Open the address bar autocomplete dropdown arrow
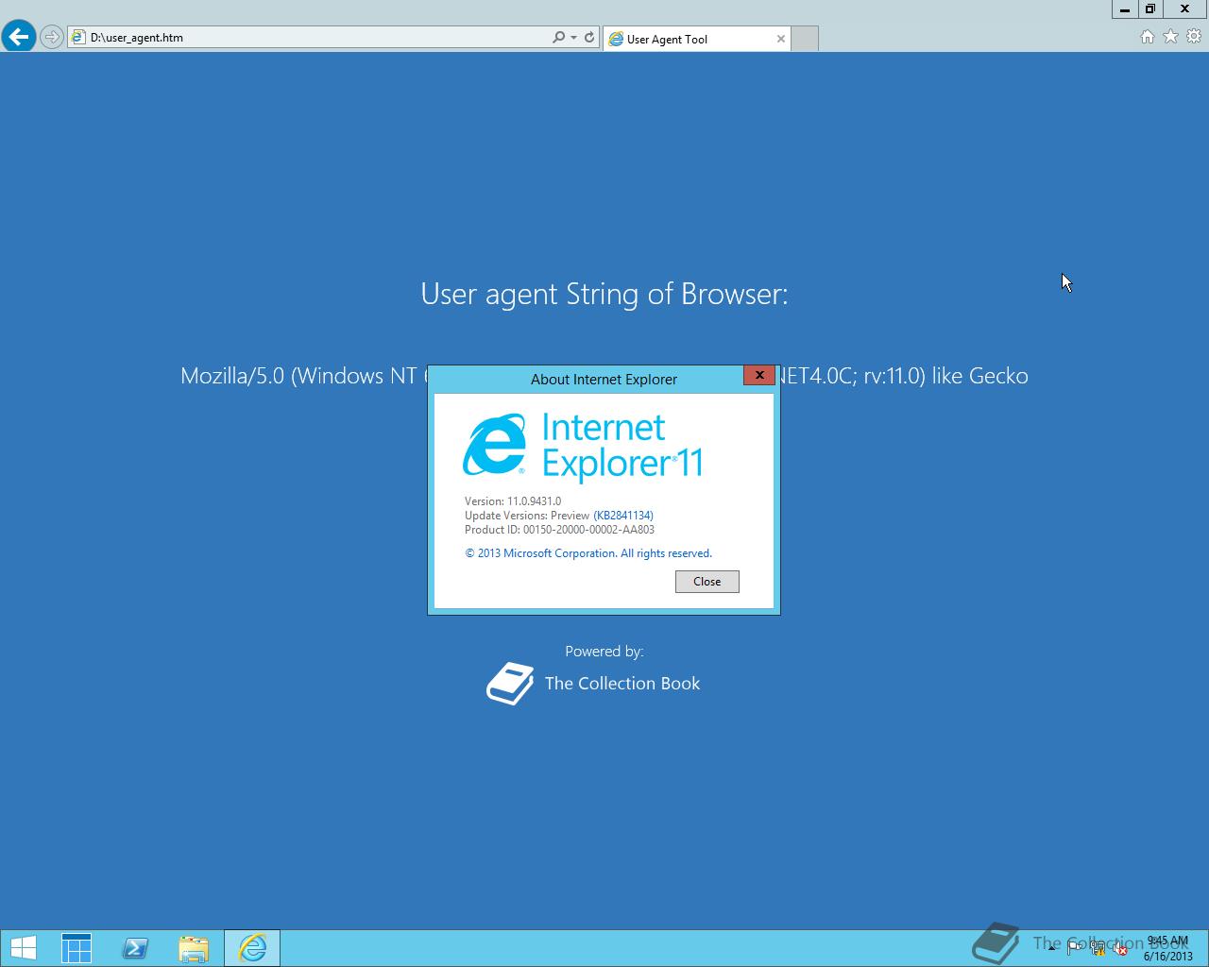1209x967 pixels. coord(573,38)
